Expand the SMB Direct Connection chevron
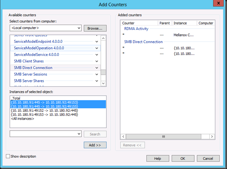 click(97, 68)
